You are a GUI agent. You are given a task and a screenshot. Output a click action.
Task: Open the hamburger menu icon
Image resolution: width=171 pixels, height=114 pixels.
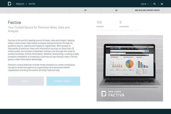tap(162, 4)
